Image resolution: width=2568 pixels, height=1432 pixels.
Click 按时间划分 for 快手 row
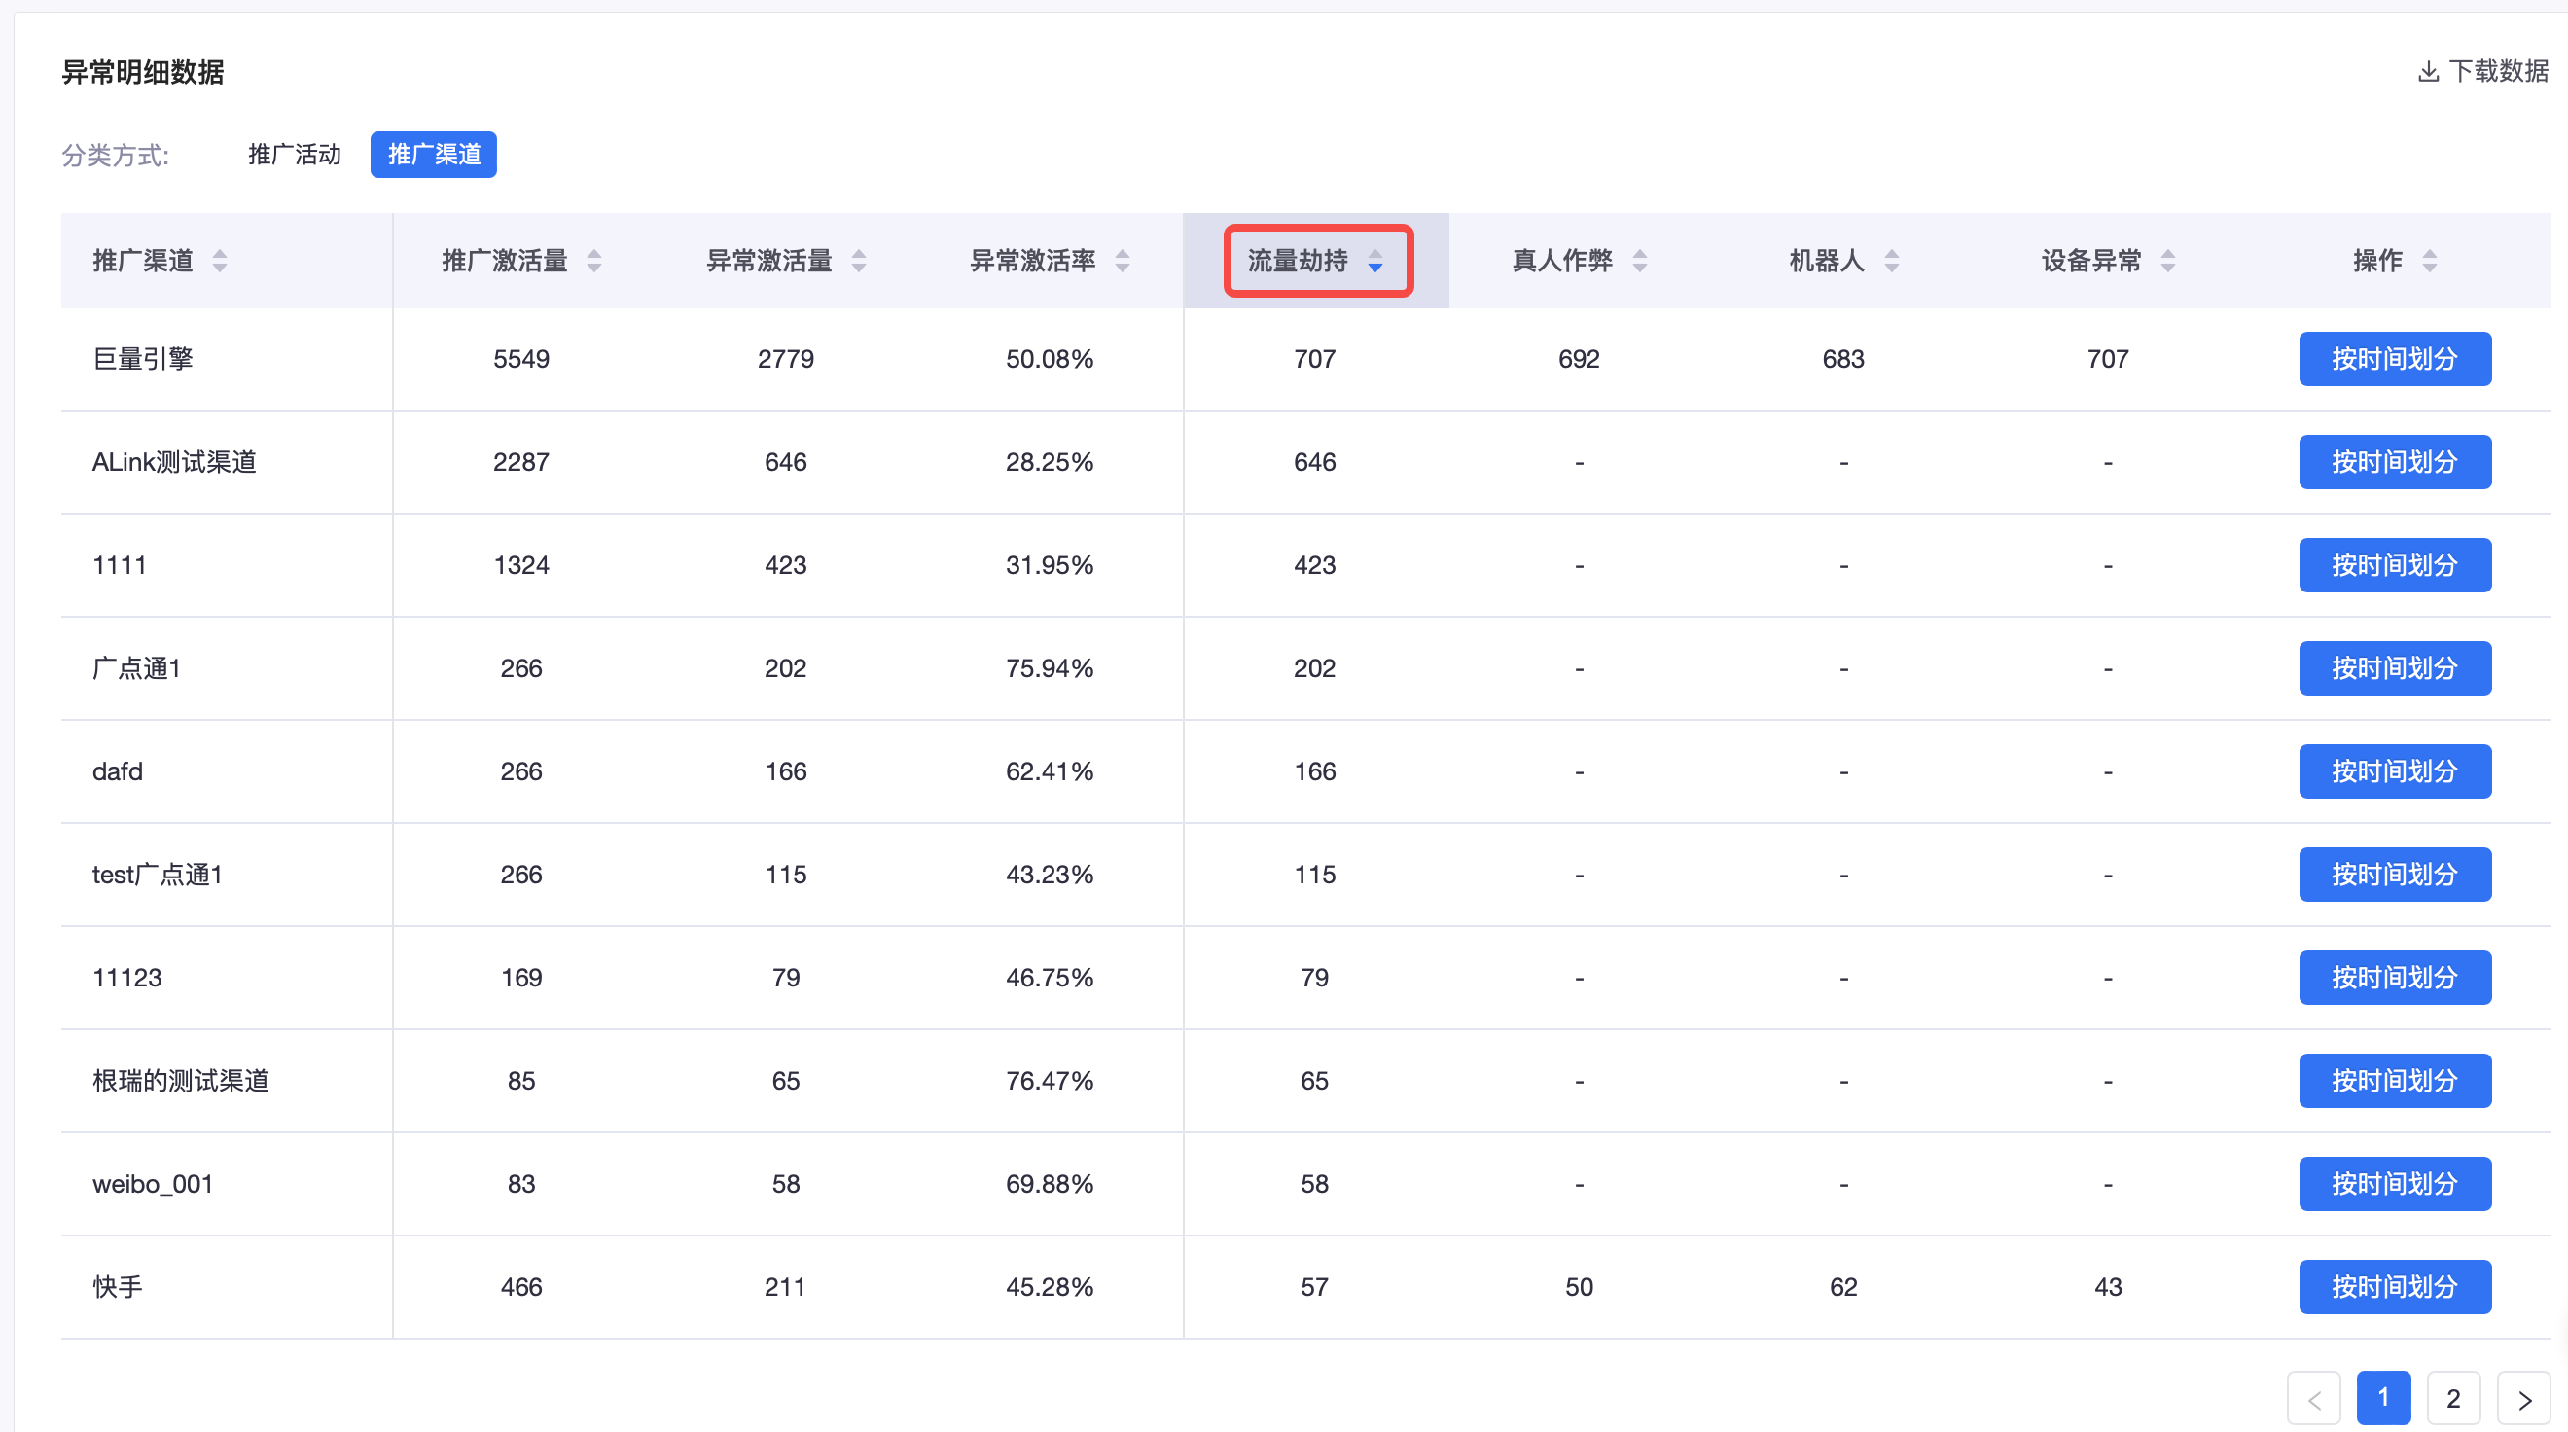[2395, 1287]
